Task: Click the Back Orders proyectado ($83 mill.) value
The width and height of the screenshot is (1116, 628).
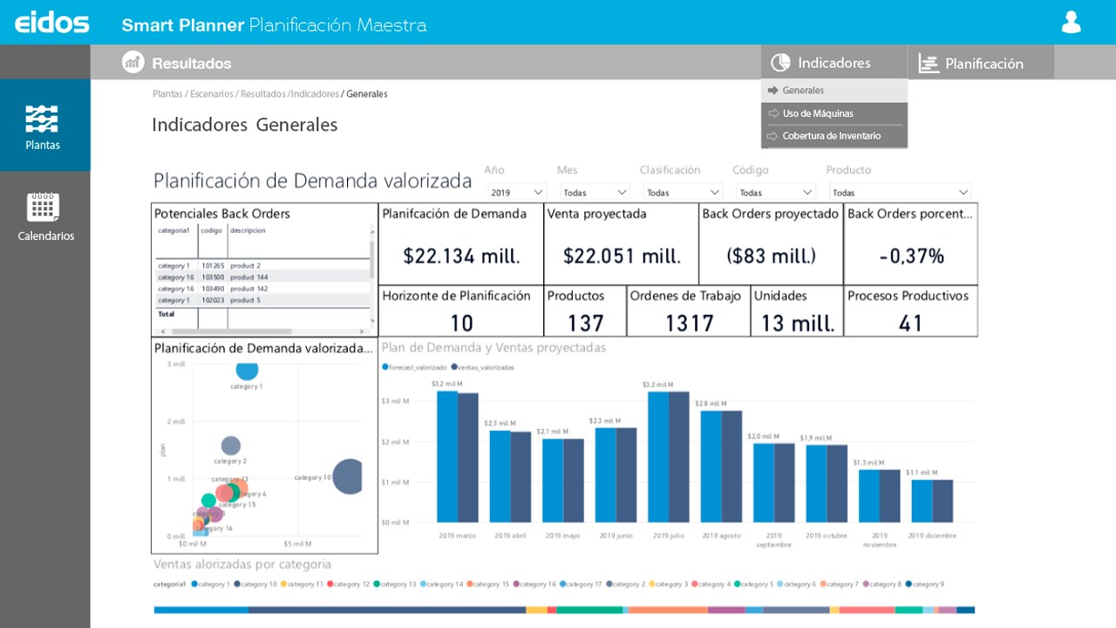Action: click(772, 256)
